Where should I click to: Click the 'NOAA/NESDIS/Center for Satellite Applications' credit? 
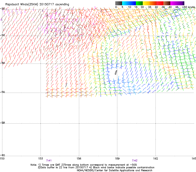point(114,170)
